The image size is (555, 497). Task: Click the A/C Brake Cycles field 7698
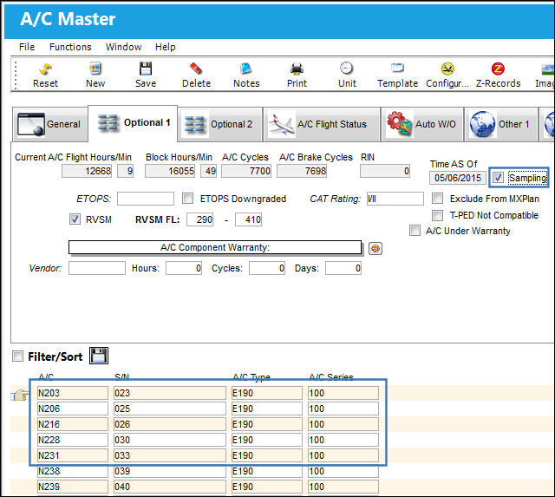click(302, 171)
